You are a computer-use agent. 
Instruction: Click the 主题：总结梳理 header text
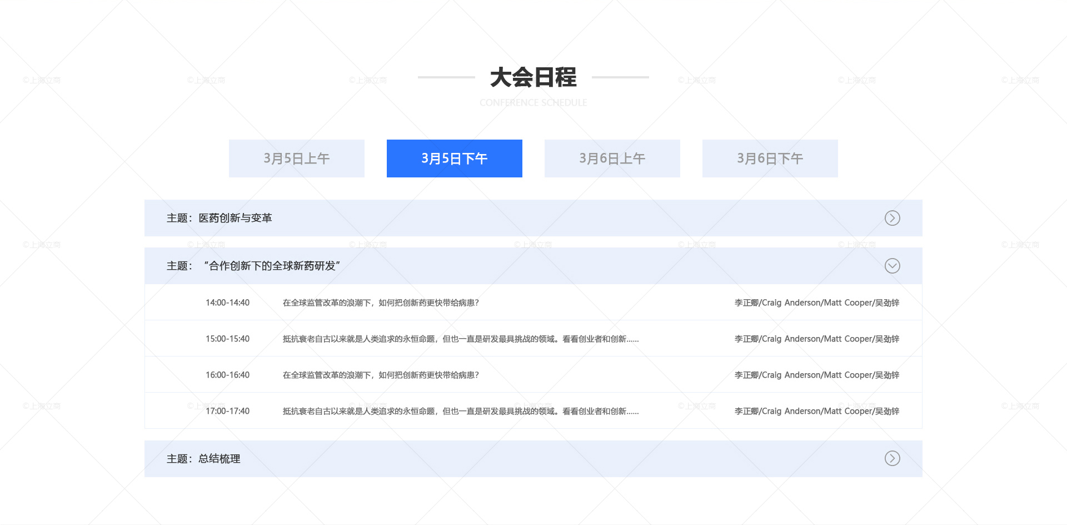[203, 459]
